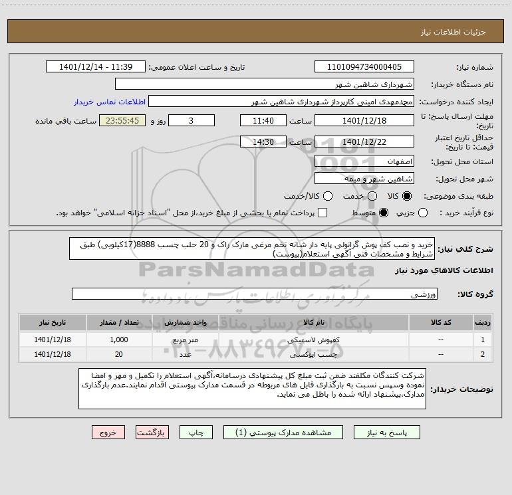
Task: Click the اطلاعات کالاهای مورد نیاز heading
Action: [x=444, y=270]
